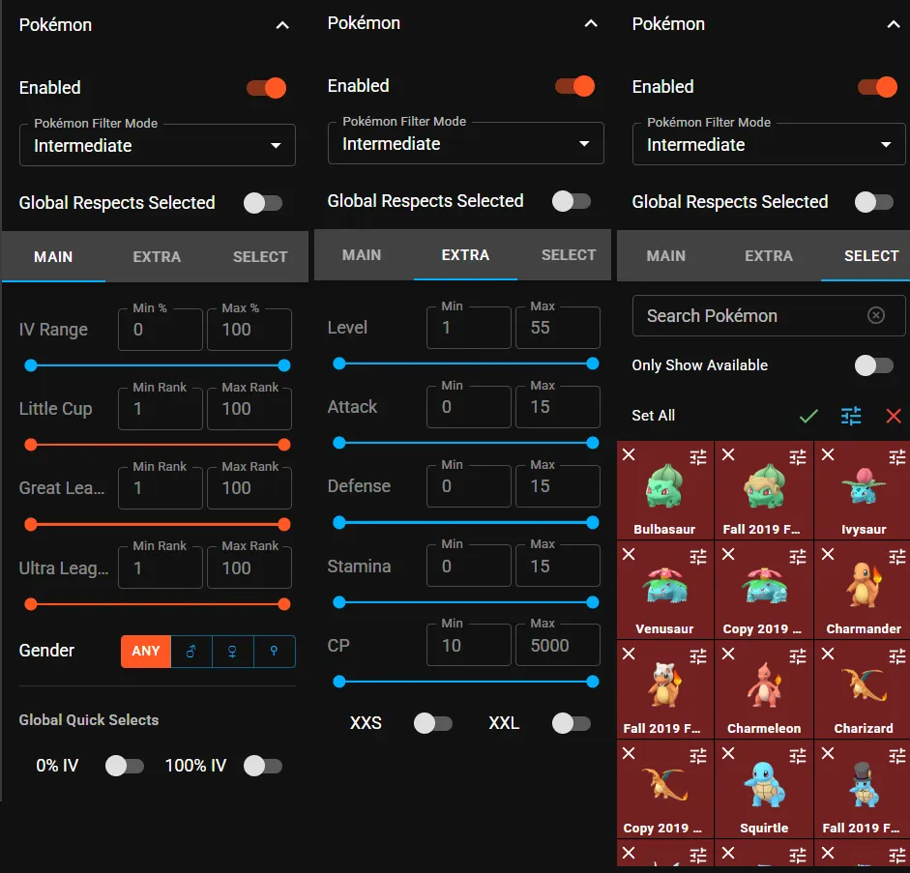Click the X icon on the Charmander card
Image resolution: width=910 pixels, height=873 pixels.
pyautogui.click(x=828, y=554)
